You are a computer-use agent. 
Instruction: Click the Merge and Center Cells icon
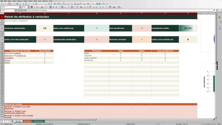72,7
